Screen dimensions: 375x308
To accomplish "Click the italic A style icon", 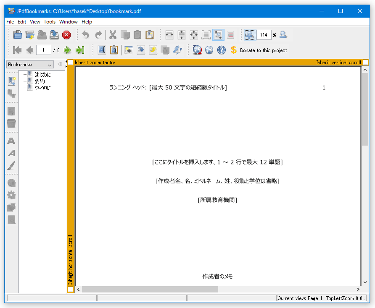I will (11, 153).
